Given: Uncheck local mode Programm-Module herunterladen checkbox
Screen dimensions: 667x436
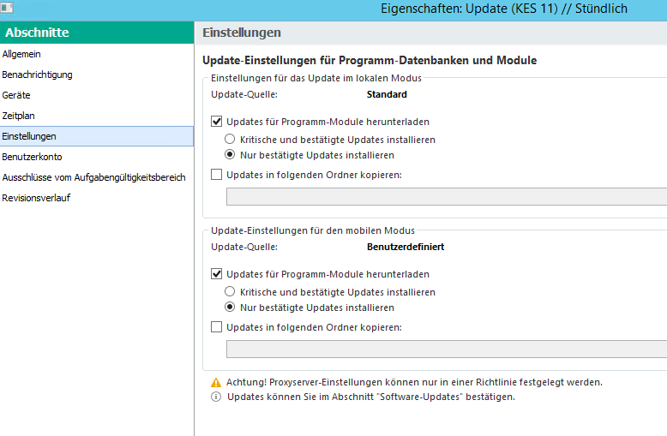Looking at the screenshot, I should (x=216, y=122).
